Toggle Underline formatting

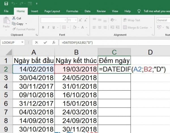pos(54,27)
